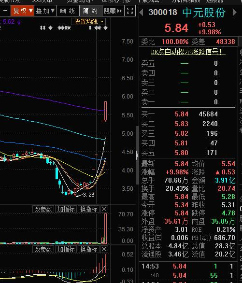Click the 跌停 value 4.78

coord(228,213)
